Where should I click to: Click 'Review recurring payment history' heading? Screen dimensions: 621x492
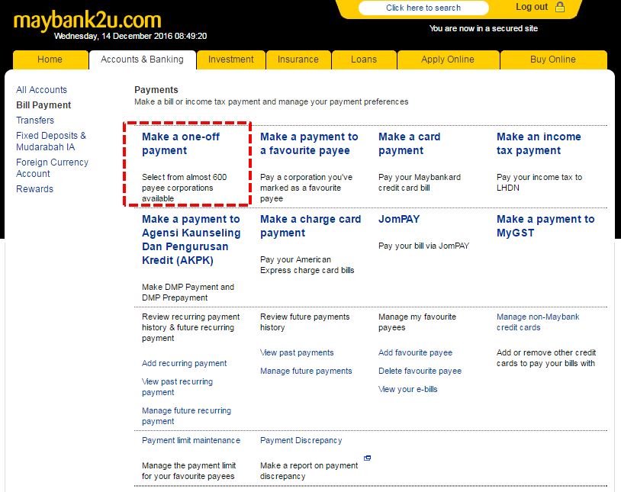tap(191, 327)
